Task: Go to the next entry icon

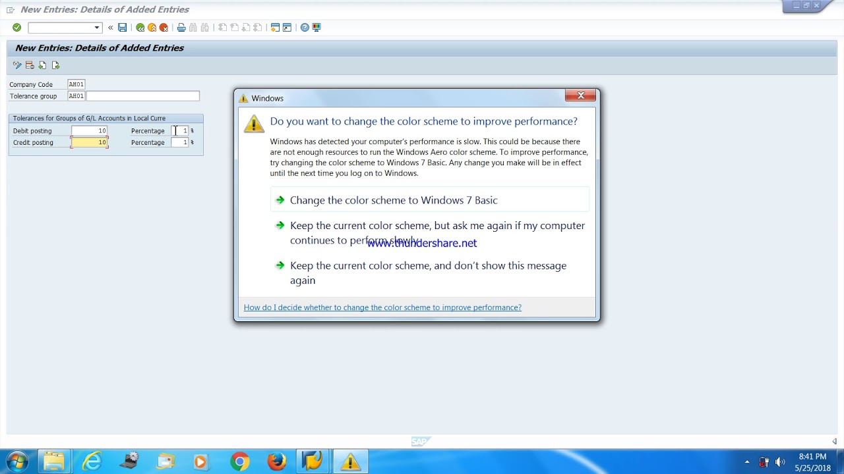Action: [x=55, y=65]
